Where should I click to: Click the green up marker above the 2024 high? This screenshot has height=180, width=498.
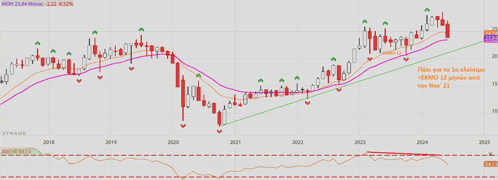click(427, 10)
